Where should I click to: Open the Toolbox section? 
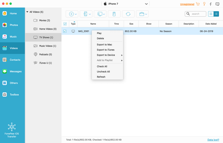(12, 95)
